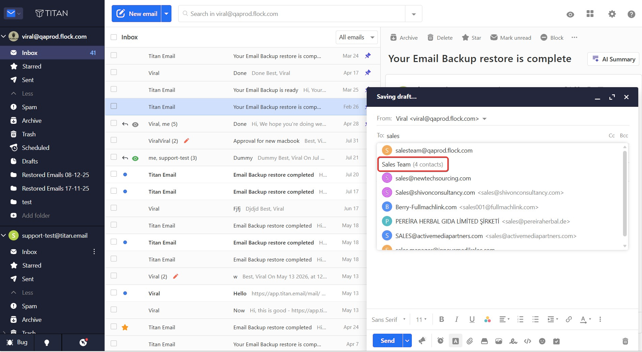
Task: Apply italic formatting in the compose toolbar
Action: 457,319
